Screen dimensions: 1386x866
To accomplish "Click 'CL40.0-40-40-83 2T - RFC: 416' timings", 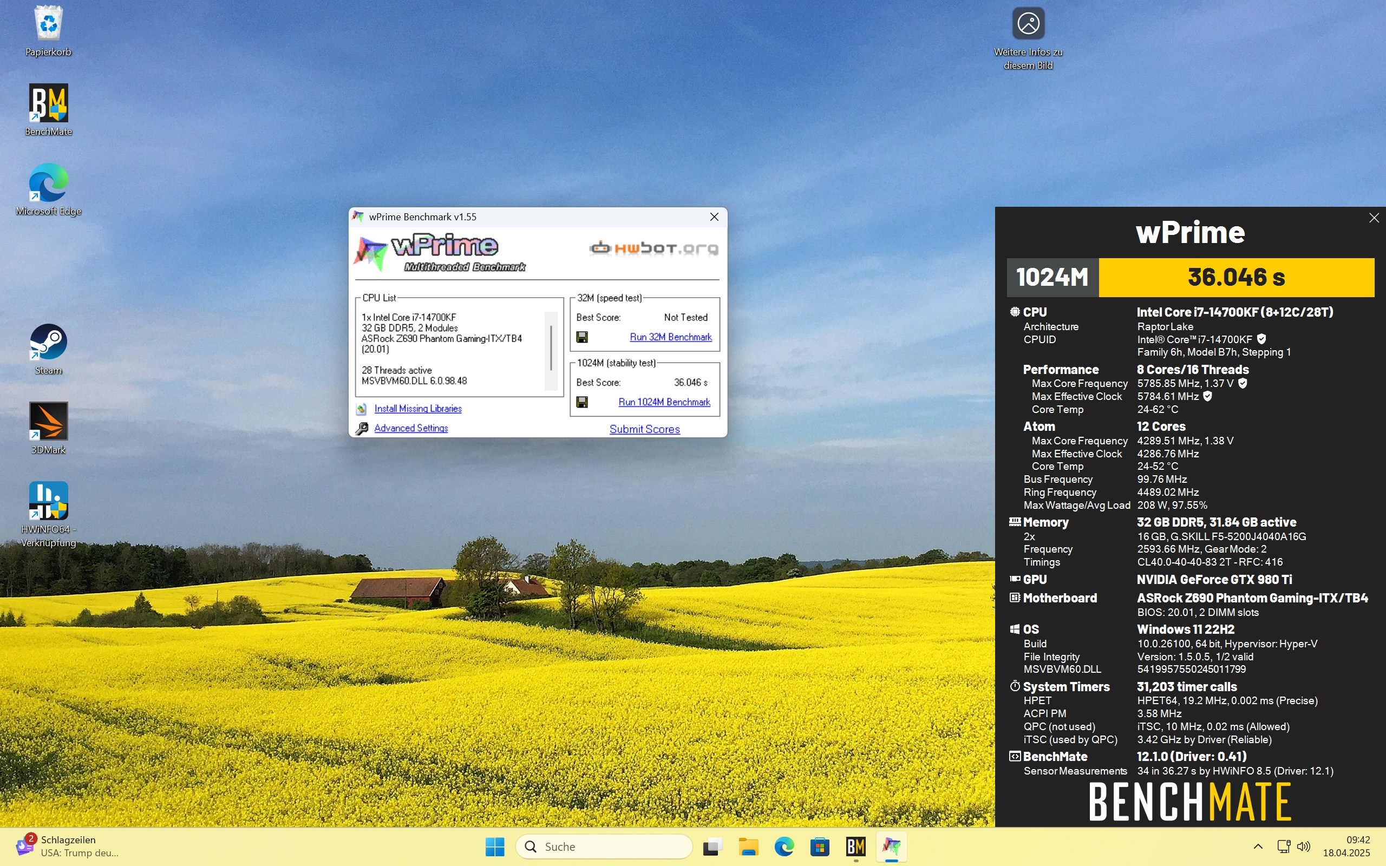I will 1210,562.
